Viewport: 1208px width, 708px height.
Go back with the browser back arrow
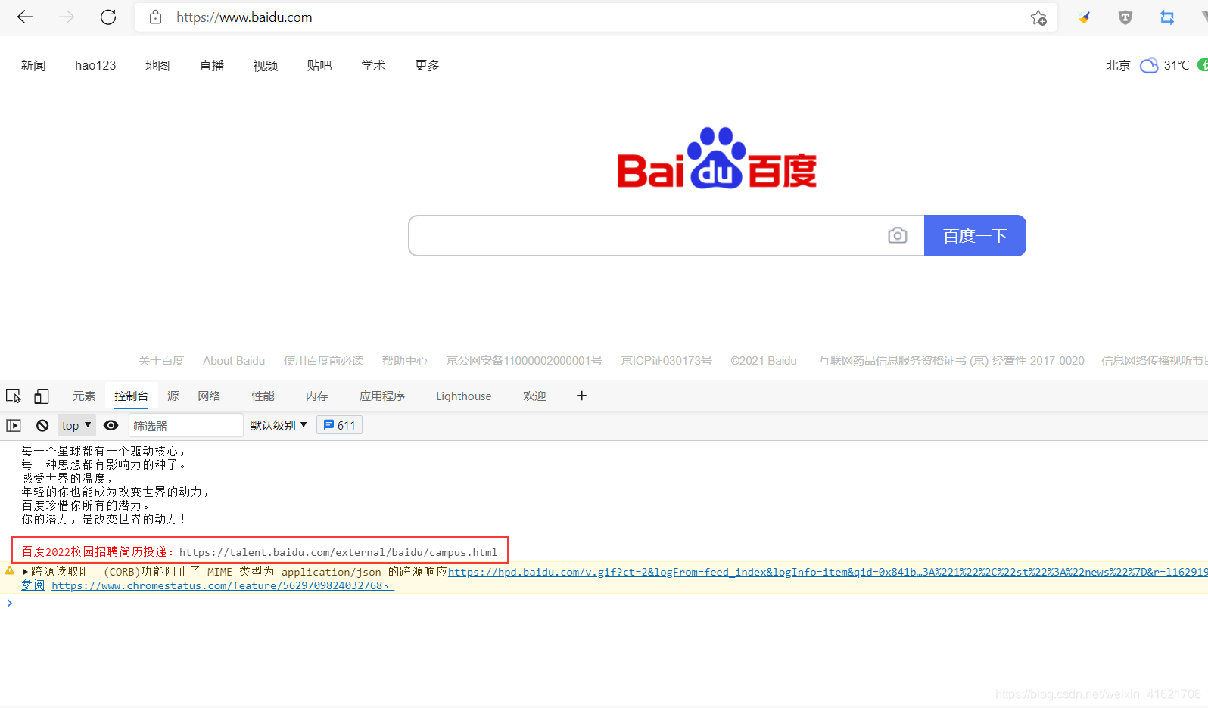25,17
